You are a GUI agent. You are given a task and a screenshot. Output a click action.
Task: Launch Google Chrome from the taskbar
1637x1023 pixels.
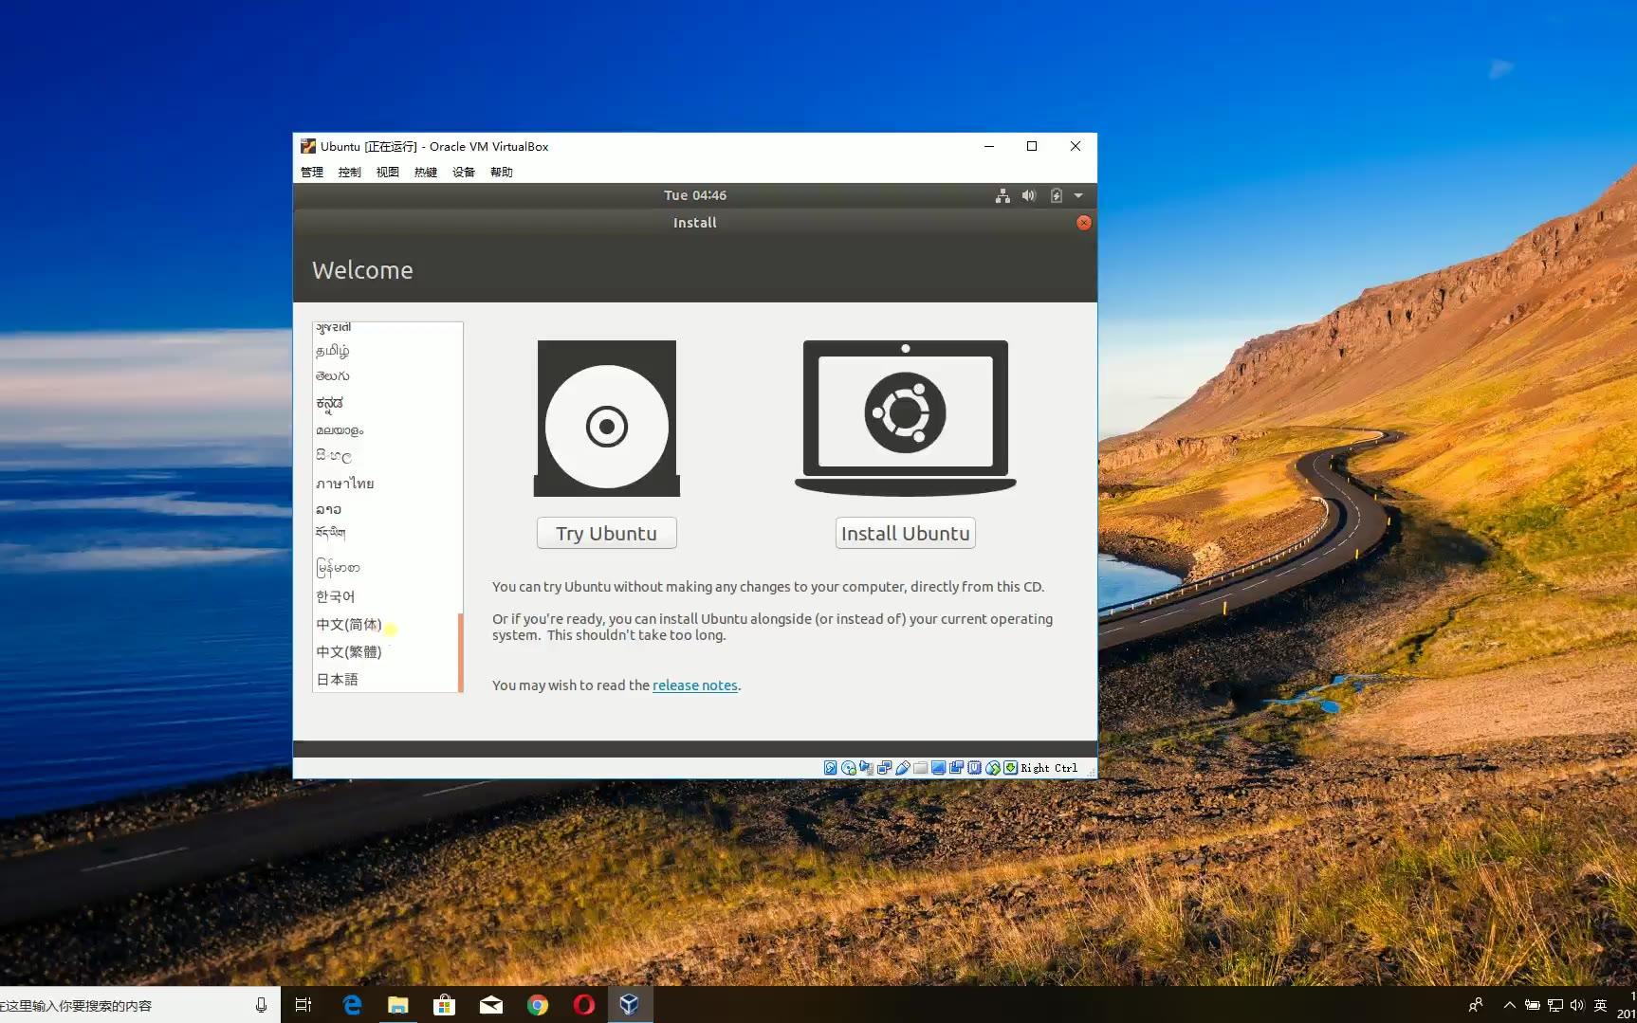[538, 1005]
